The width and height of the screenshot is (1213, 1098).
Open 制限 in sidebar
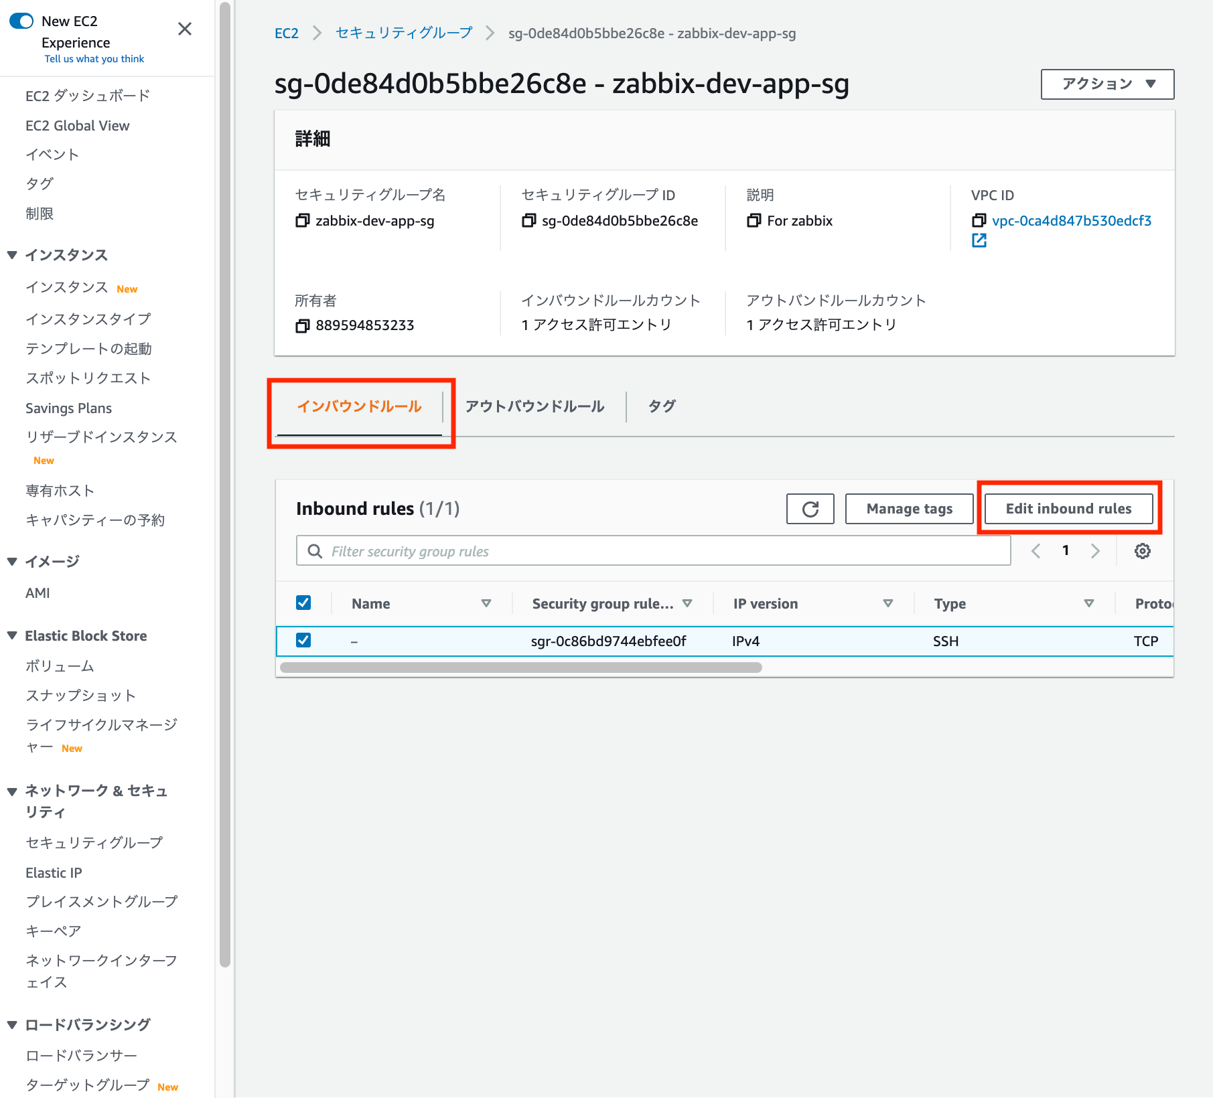point(40,214)
